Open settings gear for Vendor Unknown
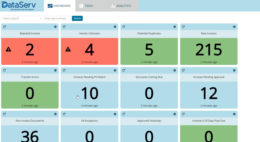 pos(115,27)
